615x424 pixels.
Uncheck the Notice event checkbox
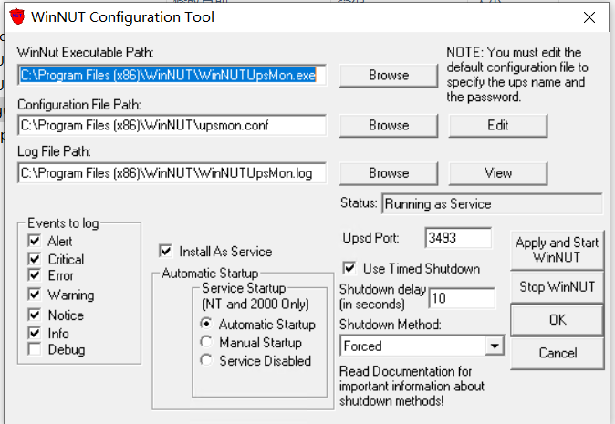click(x=35, y=315)
